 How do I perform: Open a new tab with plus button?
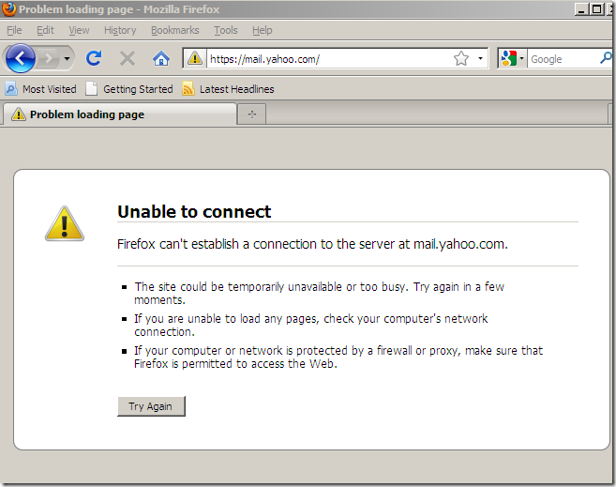(252, 114)
